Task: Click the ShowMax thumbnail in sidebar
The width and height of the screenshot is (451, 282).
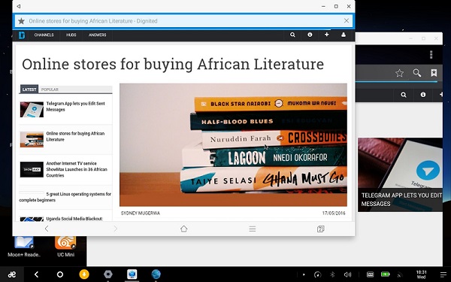Action: (x=32, y=169)
